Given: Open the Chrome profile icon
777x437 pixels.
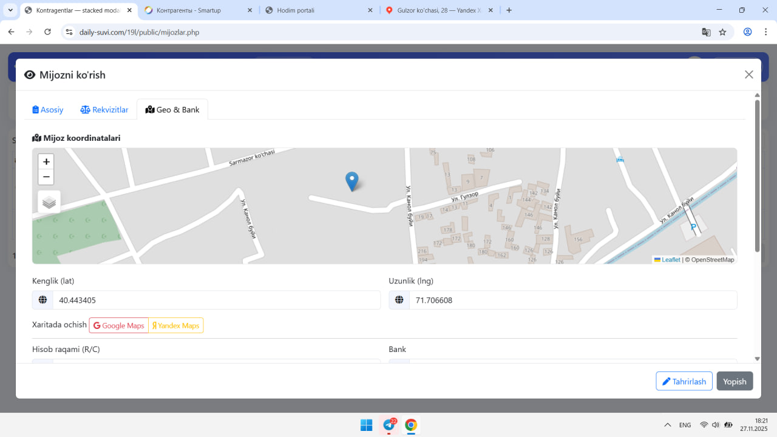Looking at the screenshot, I should tap(748, 32).
